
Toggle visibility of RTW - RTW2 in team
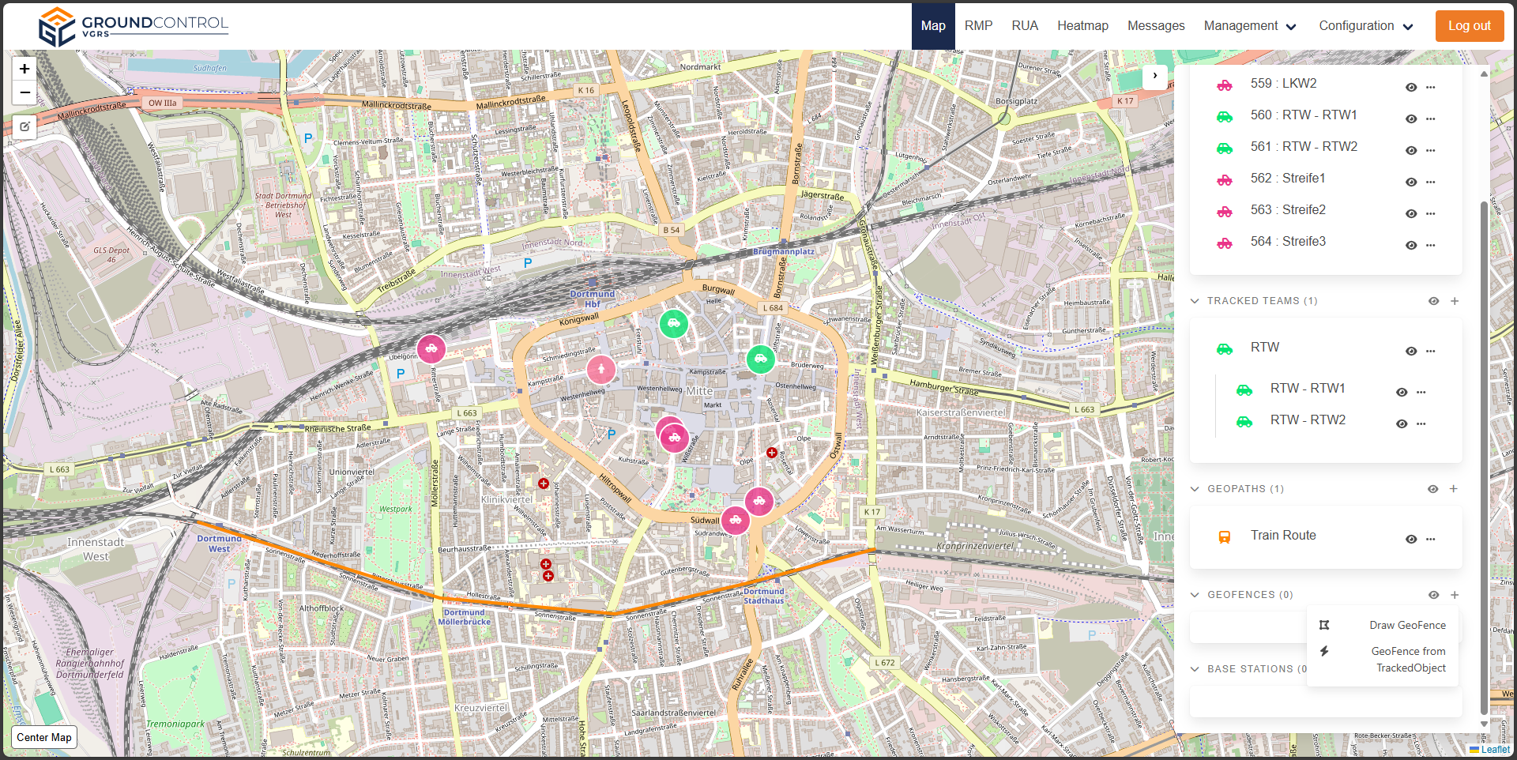(x=1401, y=423)
